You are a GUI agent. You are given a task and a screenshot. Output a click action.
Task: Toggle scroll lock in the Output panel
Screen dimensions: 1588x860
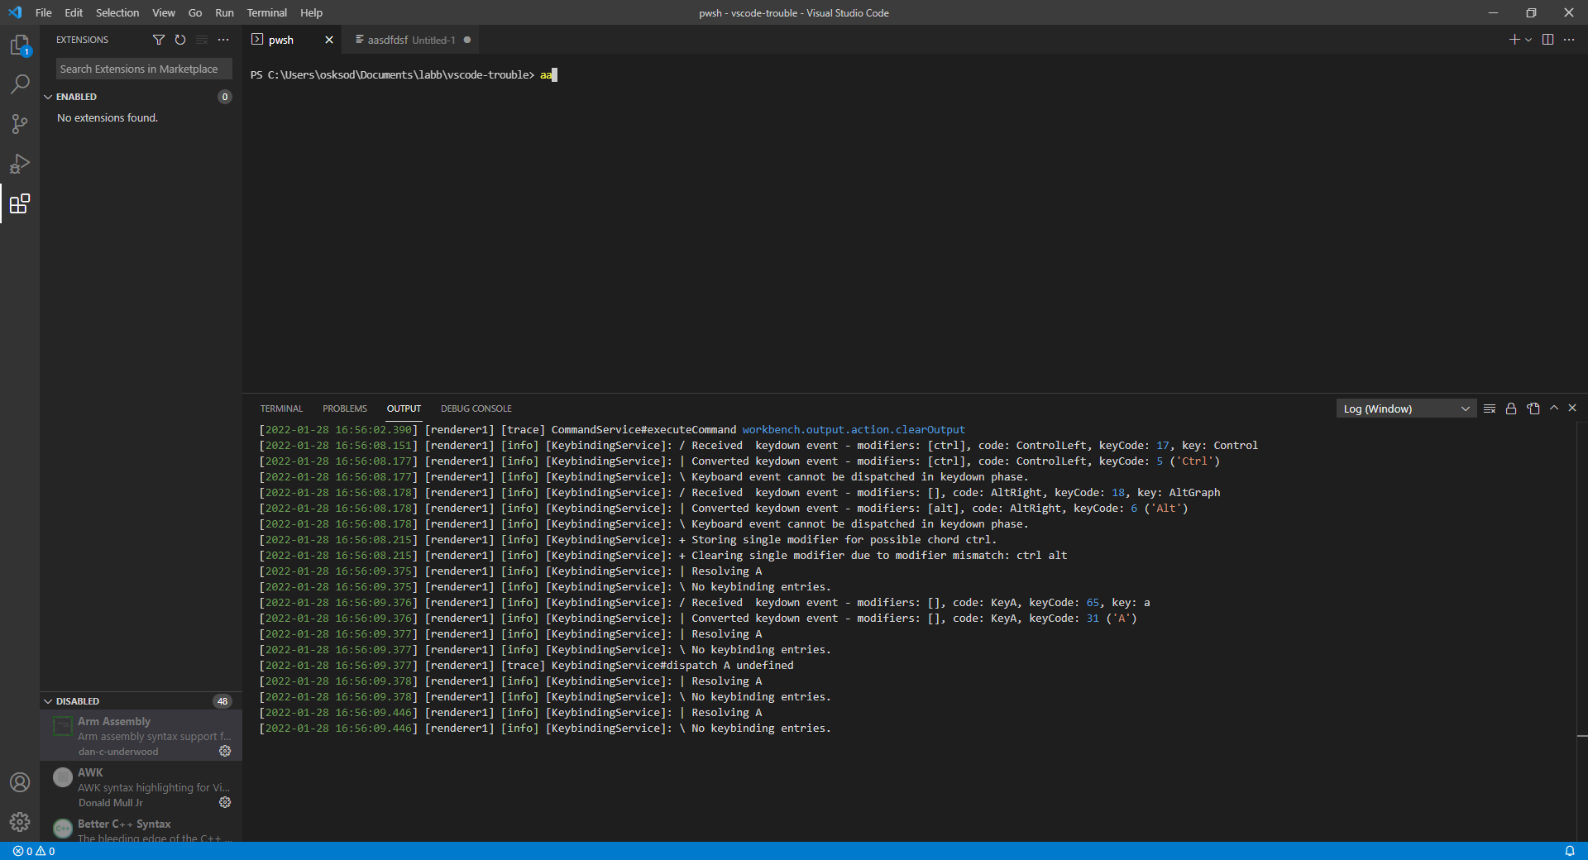pyautogui.click(x=1511, y=408)
